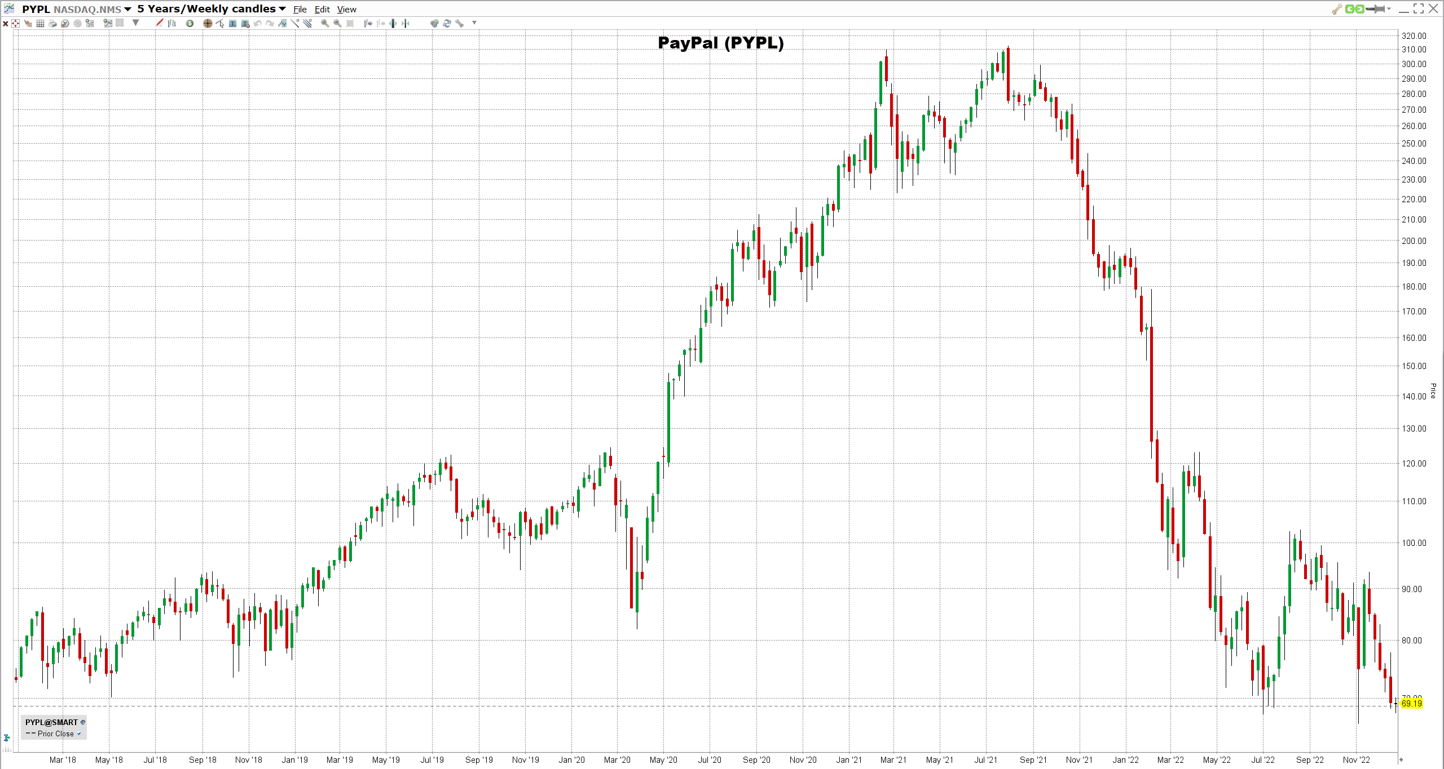Click the blue bar chart type icon
The height and width of the screenshot is (769, 1444).
tap(172, 23)
